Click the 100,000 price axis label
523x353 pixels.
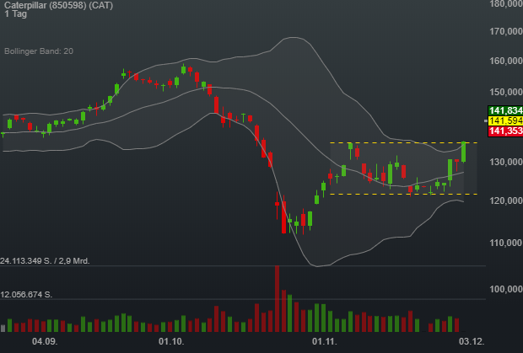(506, 289)
